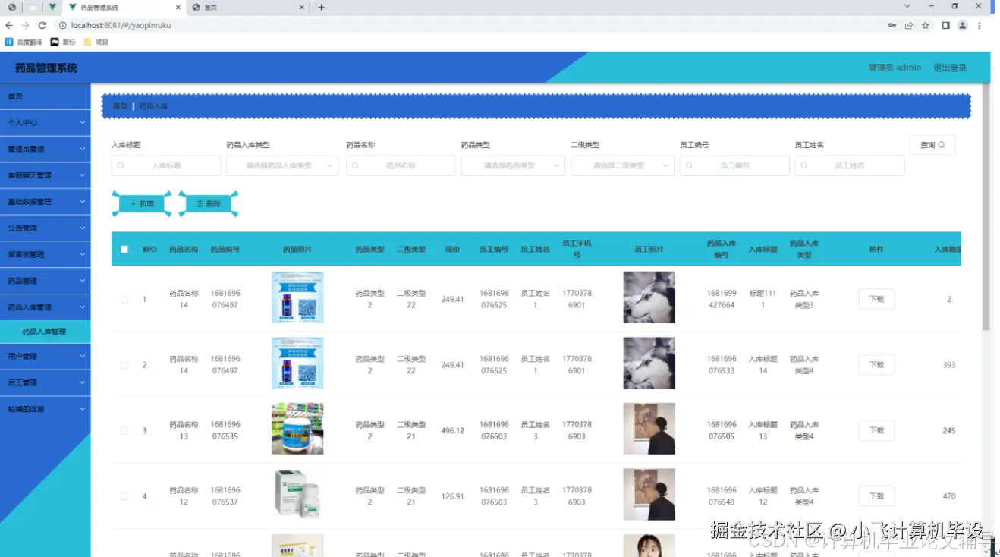Click the browser forward arrow
This screenshot has width=1000, height=557.
point(26,25)
